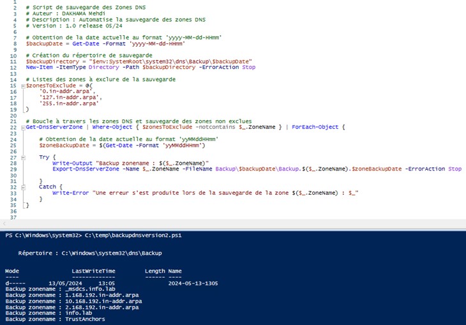Click the Get-DnsServerZone cmdlet

pyautogui.click(x=54, y=127)
